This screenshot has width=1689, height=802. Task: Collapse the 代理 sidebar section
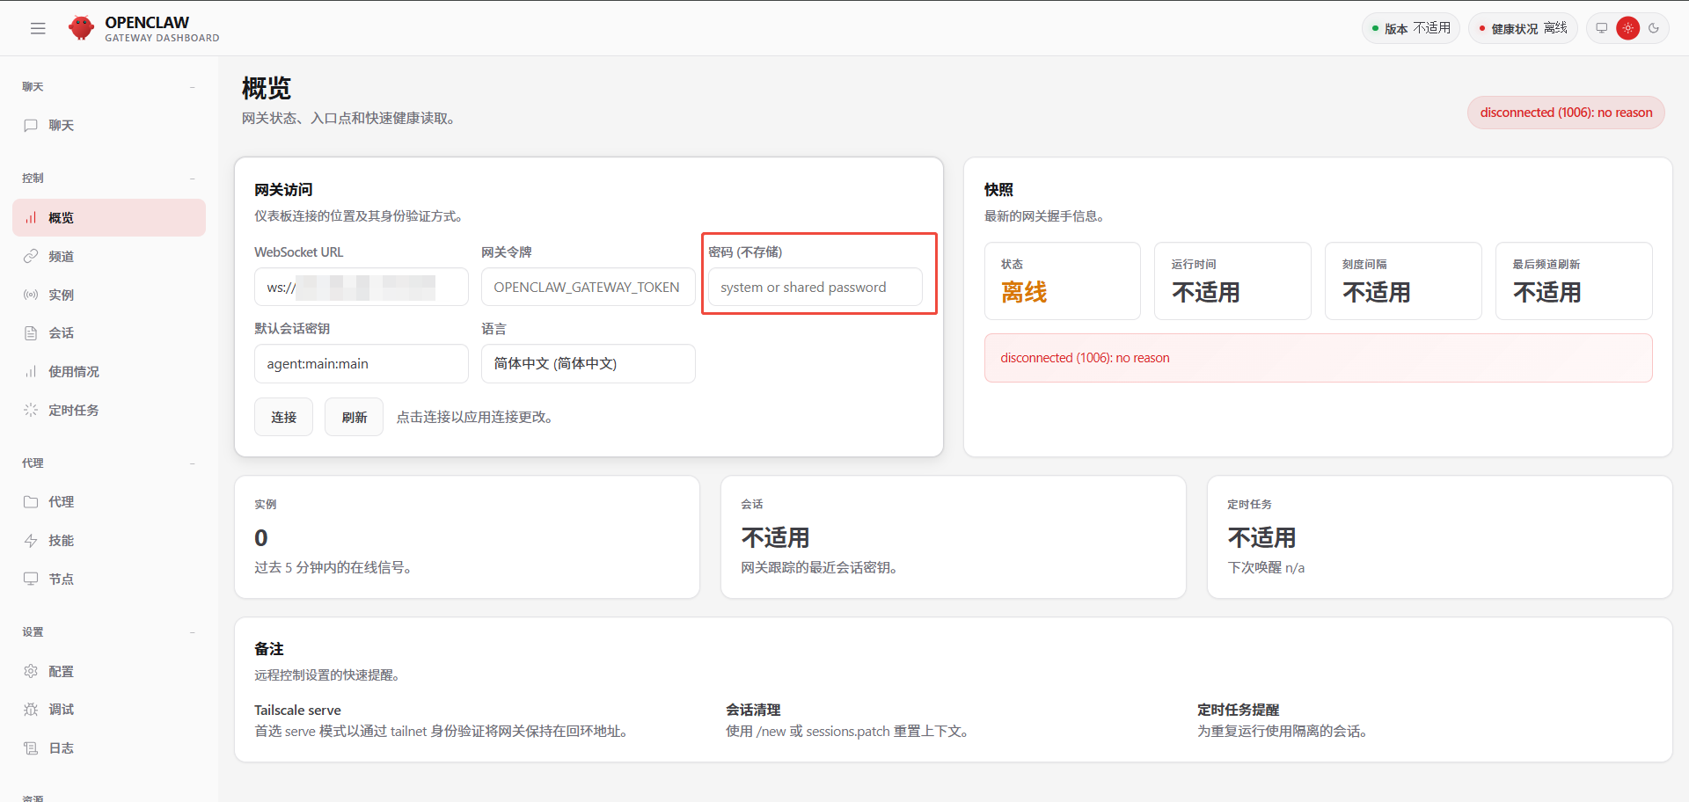click(x=192, y=463)
